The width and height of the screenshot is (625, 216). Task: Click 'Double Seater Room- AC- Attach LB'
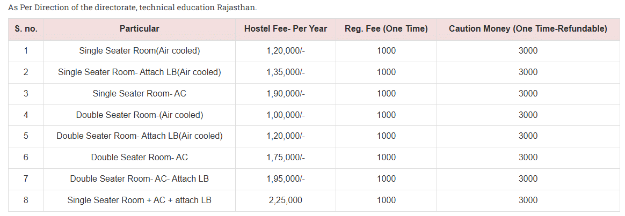pyautogui.click(x=139, y=179)
